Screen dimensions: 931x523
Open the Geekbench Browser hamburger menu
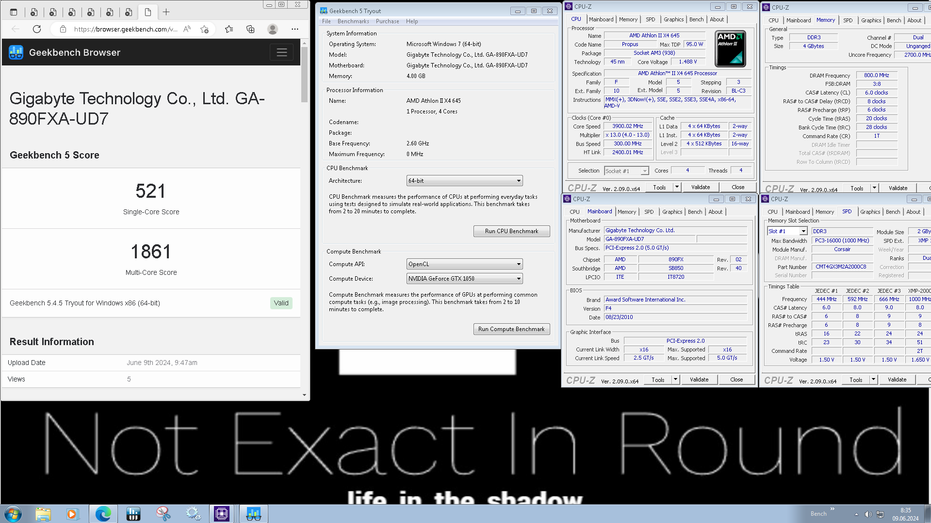pos(282,52)
